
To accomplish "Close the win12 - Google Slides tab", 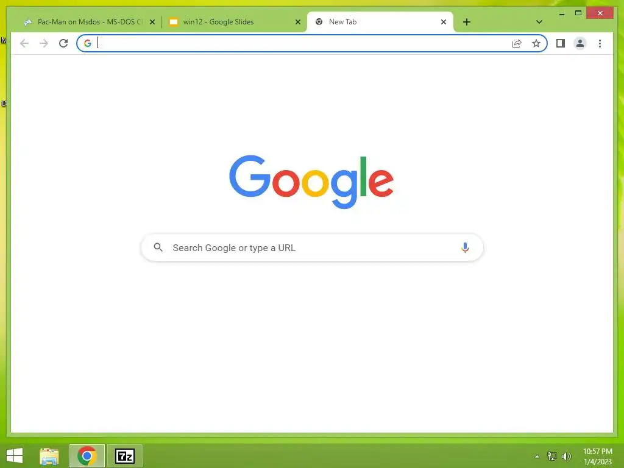I will pyautogui.click(x=297, y=22).
